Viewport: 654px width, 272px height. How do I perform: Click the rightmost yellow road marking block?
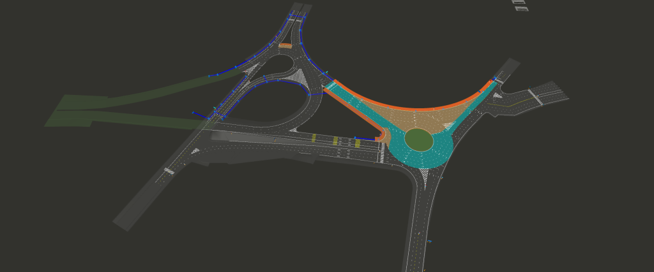coord(357,144)
